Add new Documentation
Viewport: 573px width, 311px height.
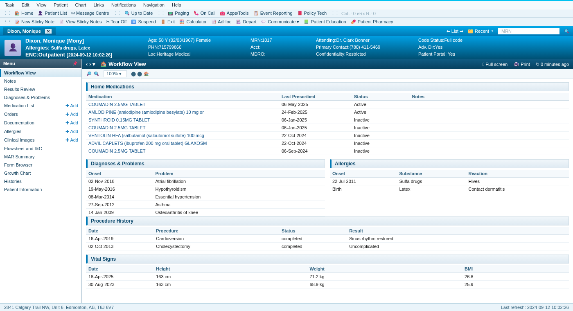tap(72, 123)
